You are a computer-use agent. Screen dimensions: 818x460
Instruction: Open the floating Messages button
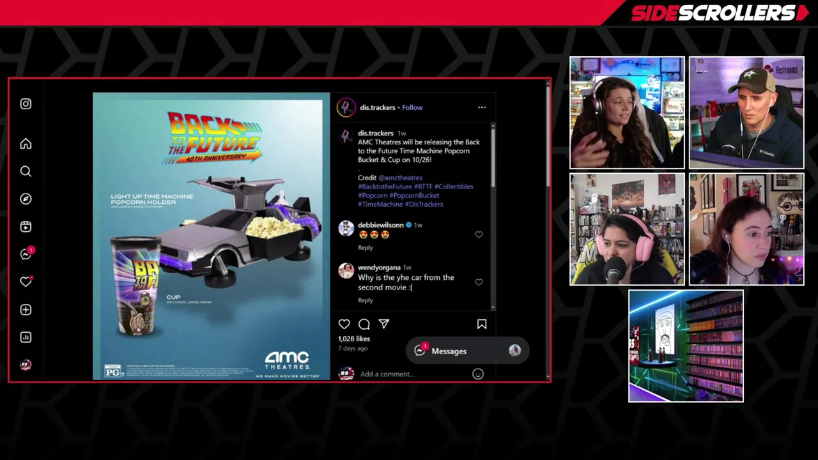[467, 351]
